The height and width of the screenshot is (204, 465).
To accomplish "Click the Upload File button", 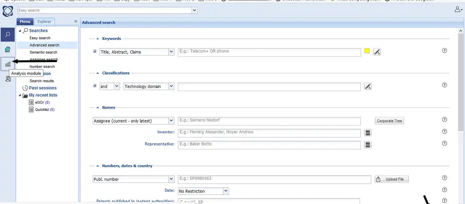I will (392, 179).
